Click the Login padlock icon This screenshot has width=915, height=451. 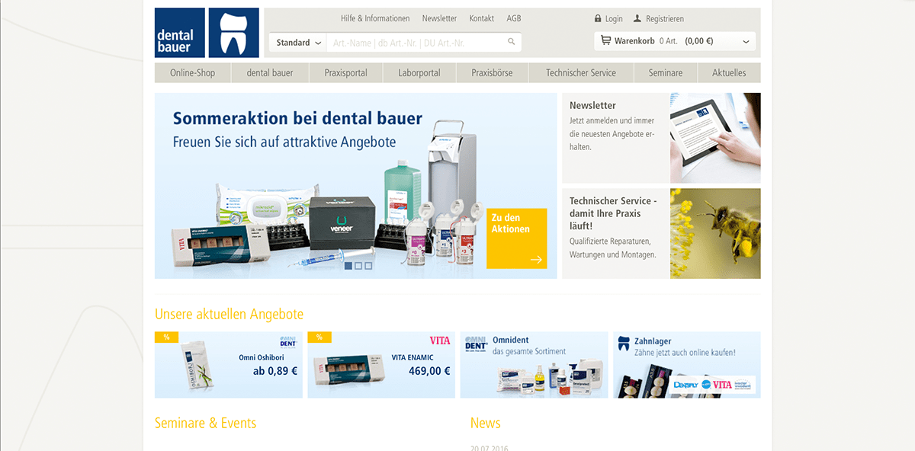click(598, 18)
